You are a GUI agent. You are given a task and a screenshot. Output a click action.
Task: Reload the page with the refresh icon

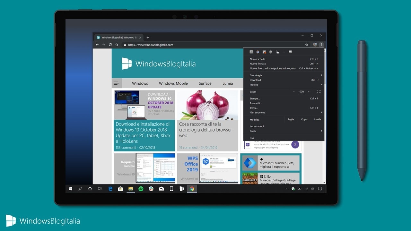pyautogui.click(x=110, y=45)
